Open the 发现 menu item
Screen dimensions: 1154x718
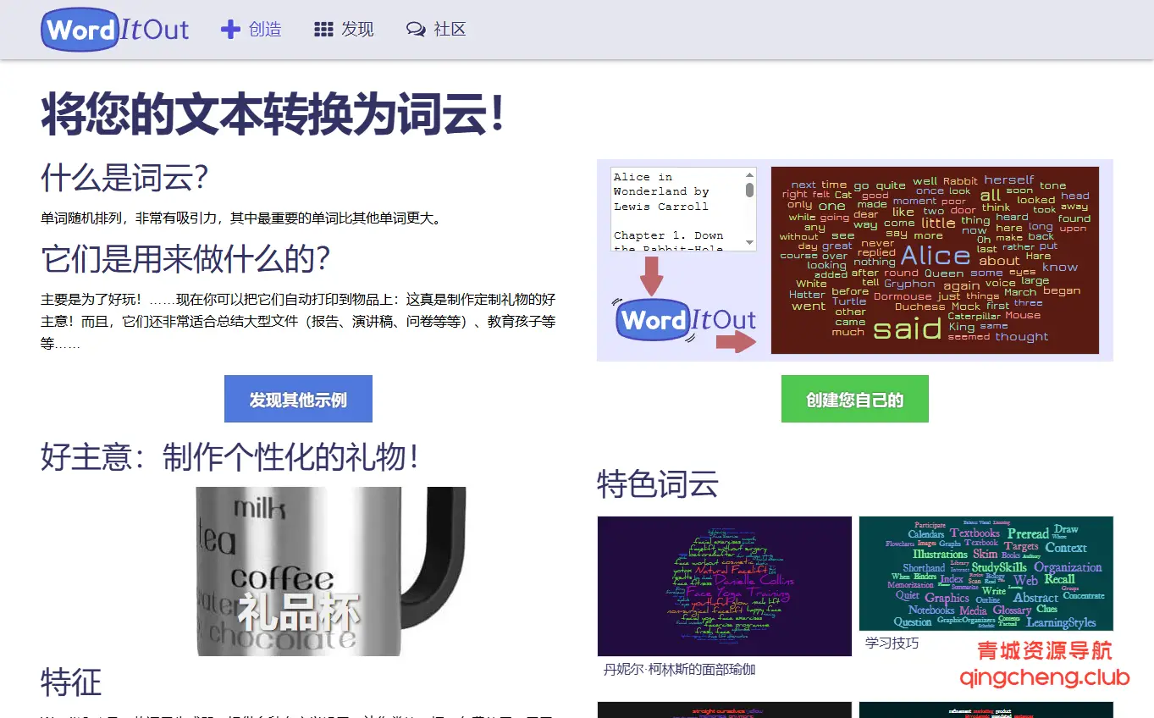point(357,30)
